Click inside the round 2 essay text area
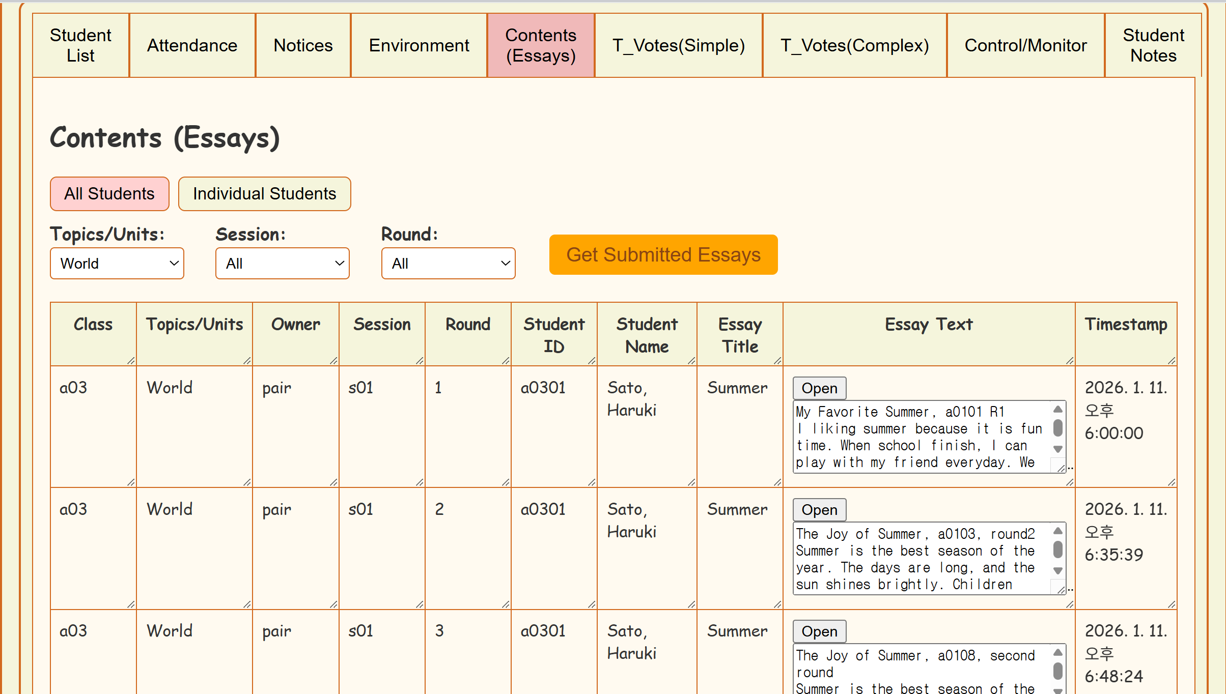Screen dimensions: 1226x694 916,559
